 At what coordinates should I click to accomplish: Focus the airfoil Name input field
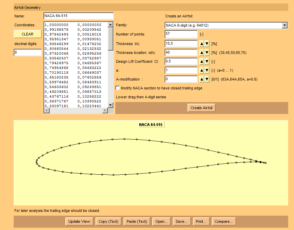coord(78,16)
